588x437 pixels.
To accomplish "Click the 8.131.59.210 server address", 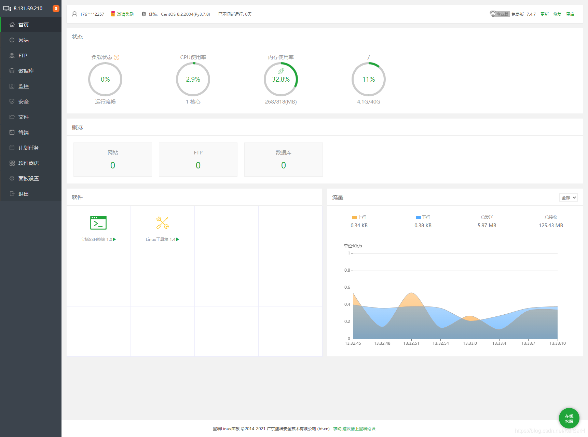I will pyautogui.click(x=28, y=9).
